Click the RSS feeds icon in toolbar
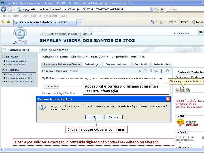Image resolution: width=204 pixels, height=153 pixels. pyautogui.click(x=161, y=22)
